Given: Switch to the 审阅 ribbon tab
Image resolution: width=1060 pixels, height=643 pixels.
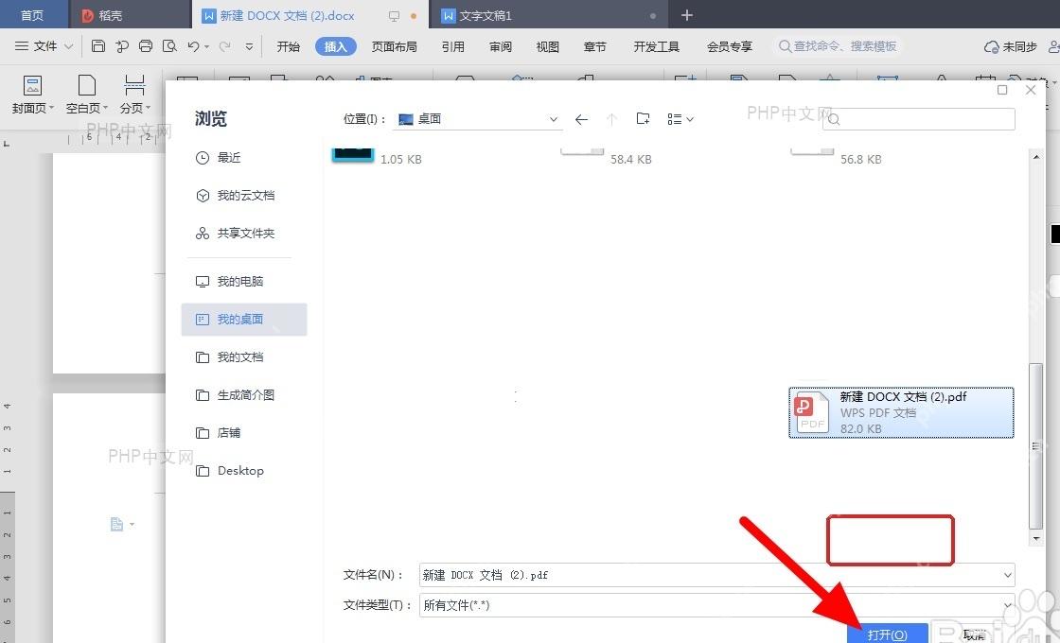Looking at the screenshot, I should pyautogui.click(x=501, y=46).
